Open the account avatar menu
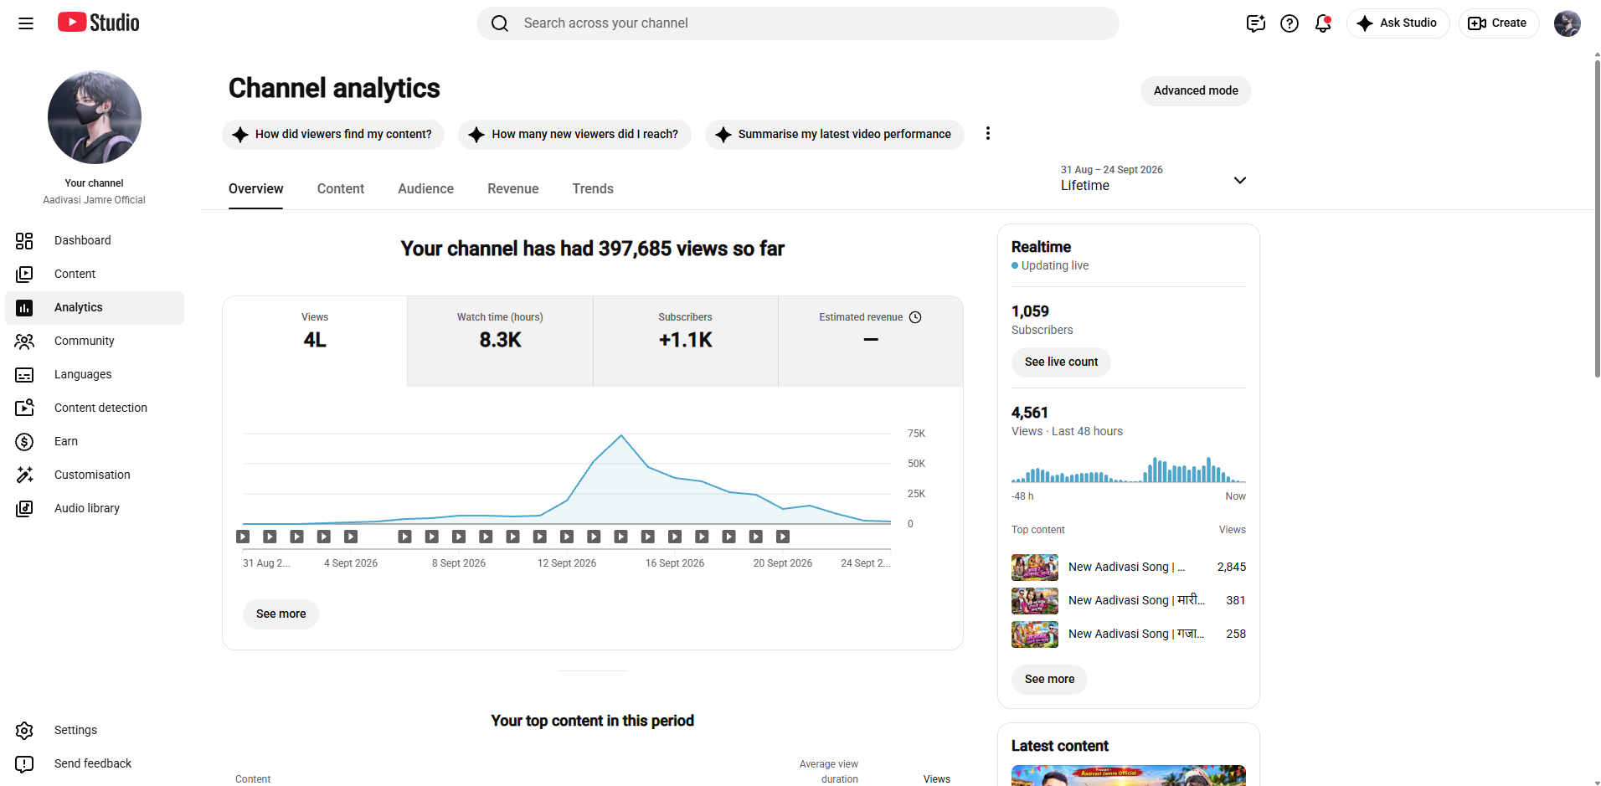Viewport: 1601px width, 786px height. tap(1568, 23)
